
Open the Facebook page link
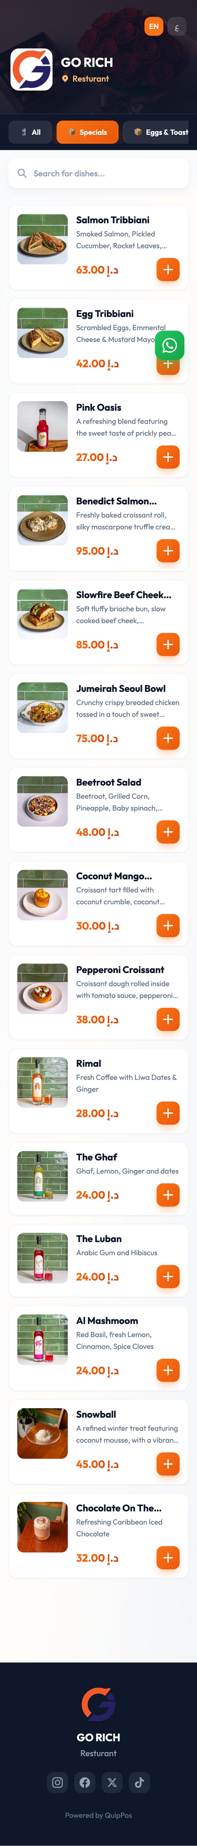tap(85, 1782)
